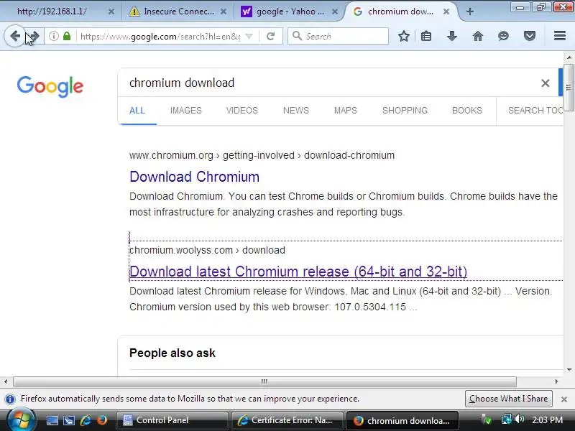Click the horizontal scrollbar thumb
This screenshot has height=431, width=575.
(x=264, y=381)
